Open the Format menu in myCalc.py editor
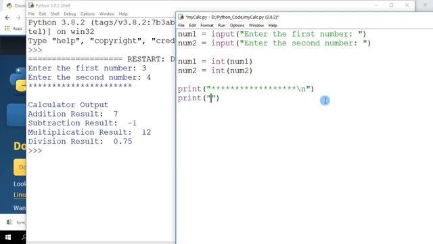Image resolution: width=433 pixels, height=244 pixels. pos(207,26)
